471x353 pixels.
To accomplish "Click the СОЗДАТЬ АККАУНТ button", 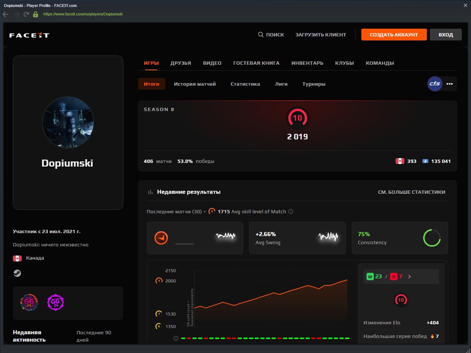I will (394, 35).
